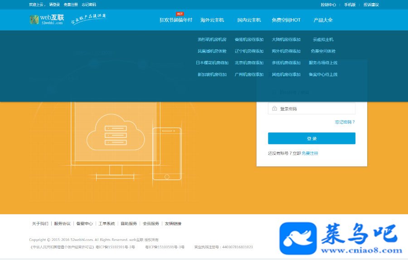Image resolution: width=408 pixels, height=260 pixels.
Task: Click the phone illustration icon
Action: tap(167, 154)
